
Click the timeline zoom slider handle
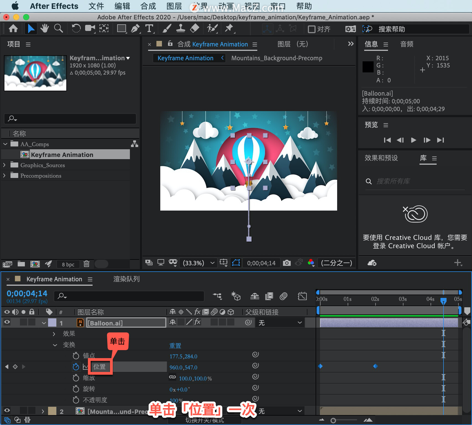pos(333,420)
